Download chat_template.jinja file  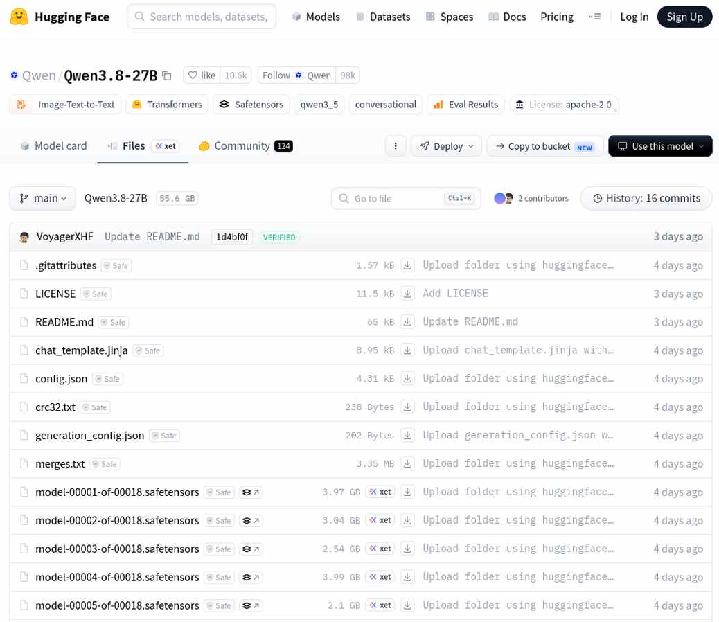click(x=407, y=350)
